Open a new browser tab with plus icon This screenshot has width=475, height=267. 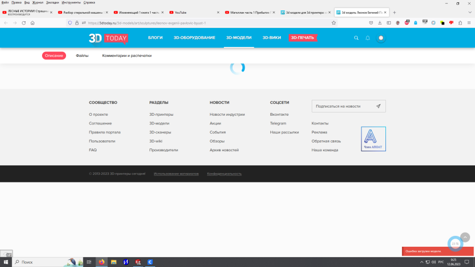pyautogui.click(x=394, y=13)
